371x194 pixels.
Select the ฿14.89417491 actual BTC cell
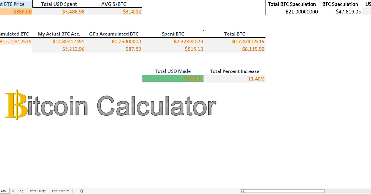click(59, 42)
